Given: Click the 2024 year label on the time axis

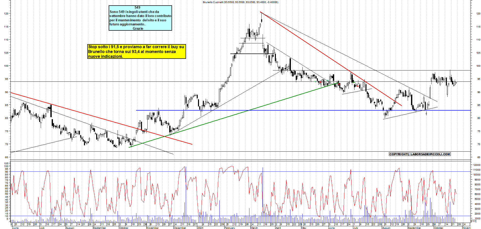Looking at the screenshot, I should 200,228.
